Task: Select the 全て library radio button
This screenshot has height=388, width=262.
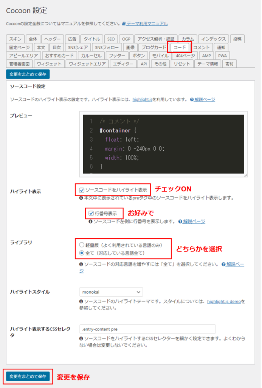Action: pos(82,253)
